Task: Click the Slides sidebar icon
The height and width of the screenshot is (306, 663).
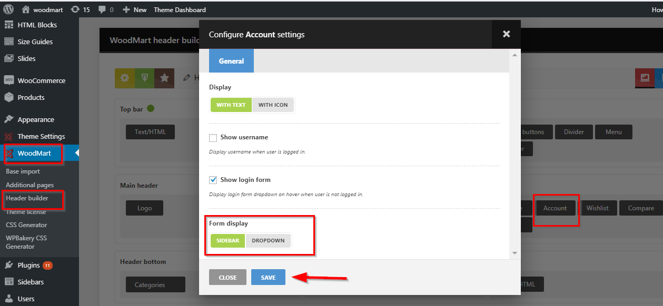Action: (x=8, y=58)
